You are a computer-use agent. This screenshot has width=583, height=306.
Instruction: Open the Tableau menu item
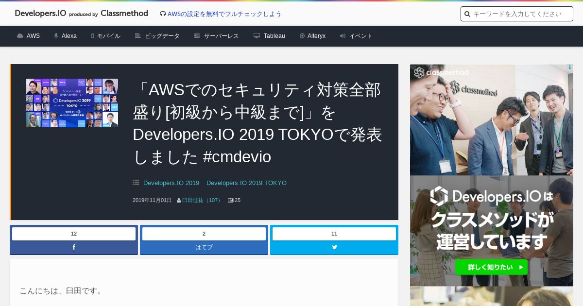pos(274,36)
